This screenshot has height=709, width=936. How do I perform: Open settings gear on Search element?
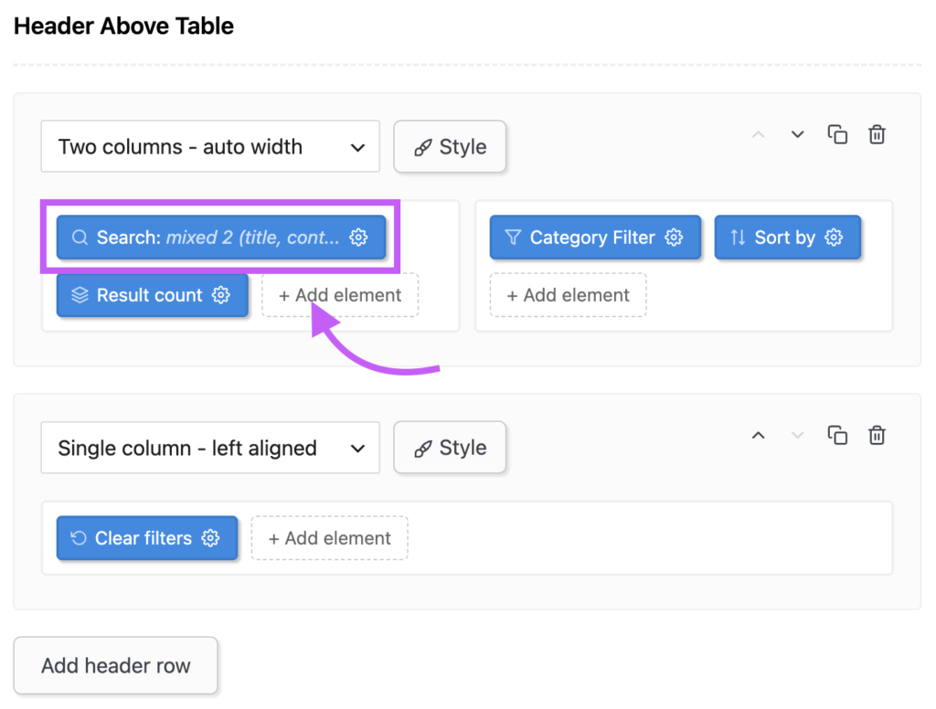(358, 237)
